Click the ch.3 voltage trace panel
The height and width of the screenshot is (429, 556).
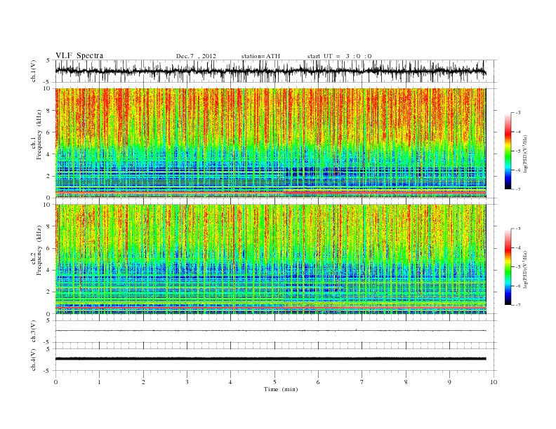pos(276,332)
